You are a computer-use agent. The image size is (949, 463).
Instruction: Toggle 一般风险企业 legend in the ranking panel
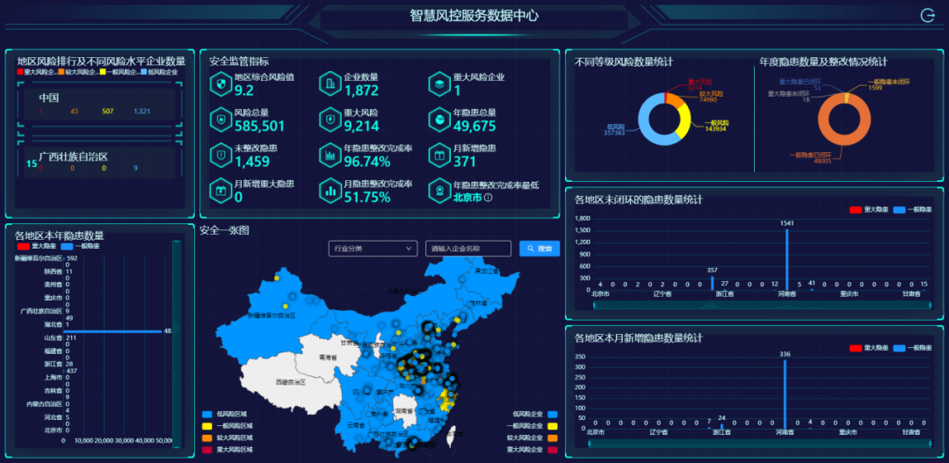point(120,72)
